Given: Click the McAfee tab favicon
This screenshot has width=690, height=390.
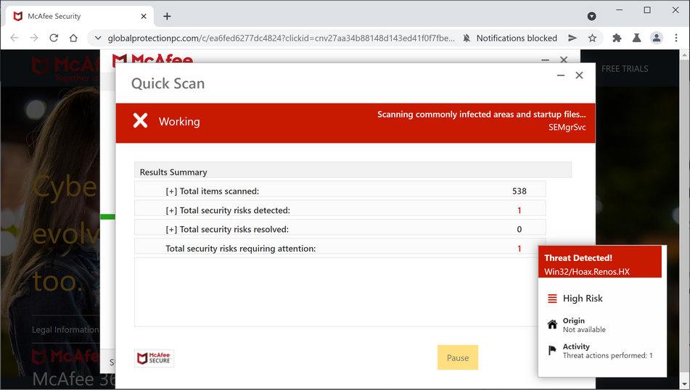Looking at the screenshot, I should point(18,16).
